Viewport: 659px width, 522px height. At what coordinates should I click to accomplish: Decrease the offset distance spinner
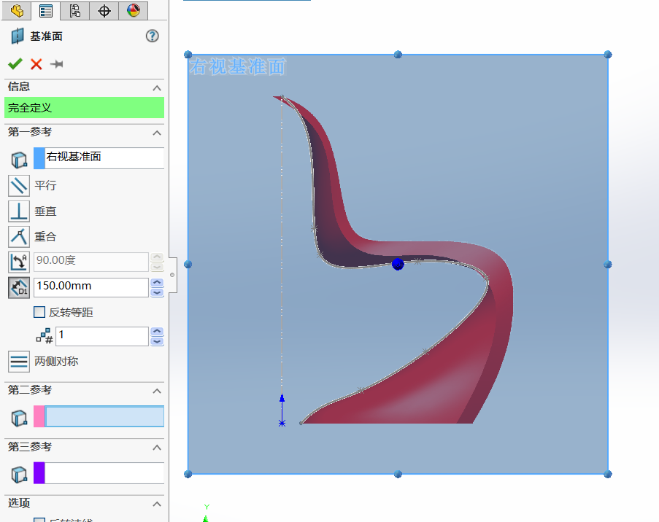click(x=157, y=292)
